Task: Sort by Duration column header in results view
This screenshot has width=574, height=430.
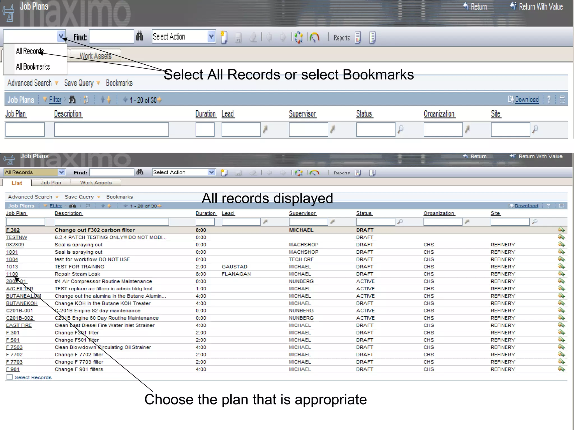Action: (x=206, y=213)
